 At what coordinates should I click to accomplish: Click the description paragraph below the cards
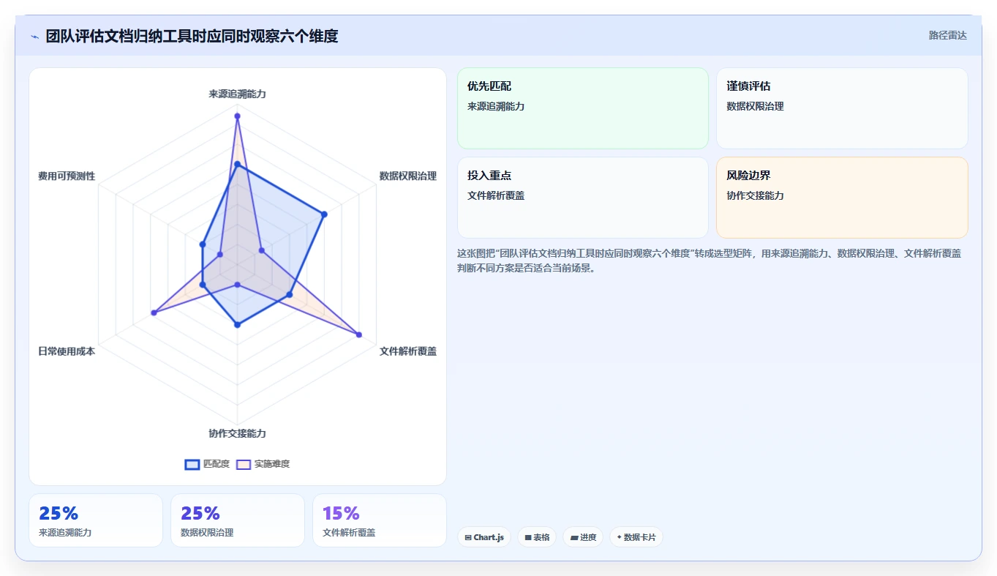click(x=710, y=261)
